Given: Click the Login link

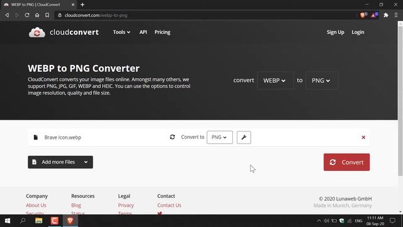Looking at the screenshot, I should [x=358, y=32].
